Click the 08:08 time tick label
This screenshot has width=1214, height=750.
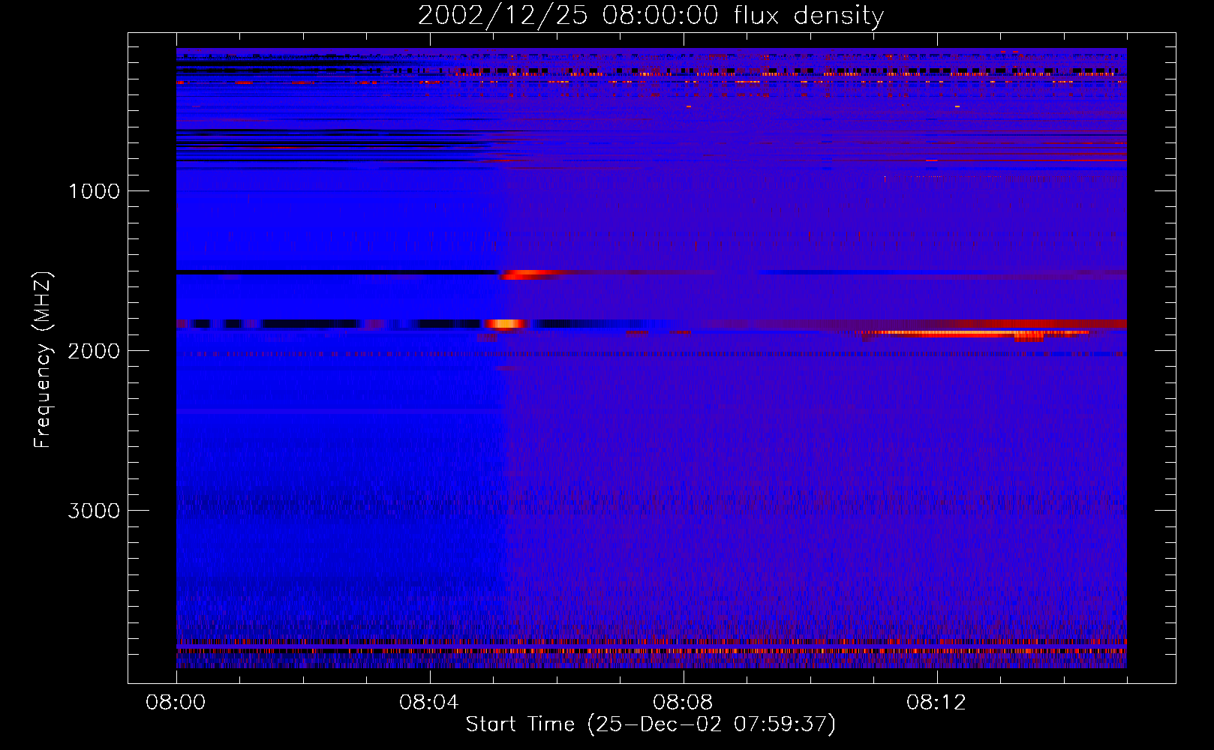683,703
